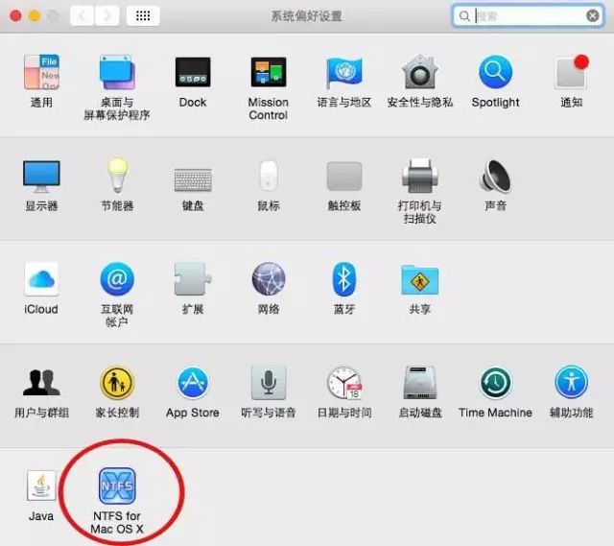The height and width of the screenshot is (546, 614).
Task: Open the NTFS for Mac OS X preference pane
Action: click(117, 487)
